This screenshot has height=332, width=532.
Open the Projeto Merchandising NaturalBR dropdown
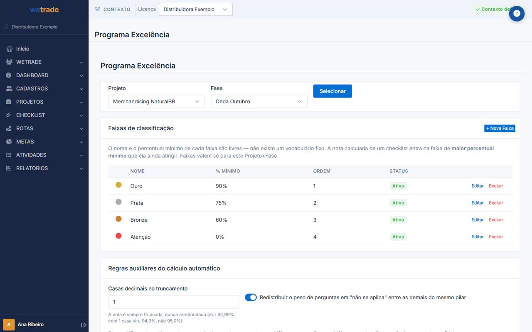coord(156,101)
